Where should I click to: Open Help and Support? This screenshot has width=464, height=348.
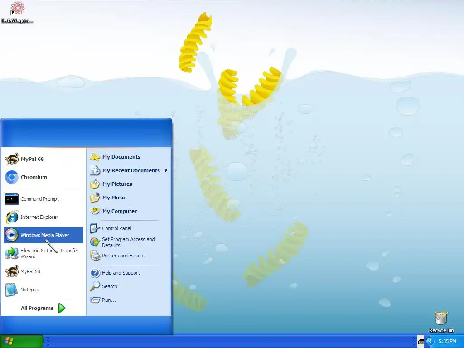(x=129, y=273)
